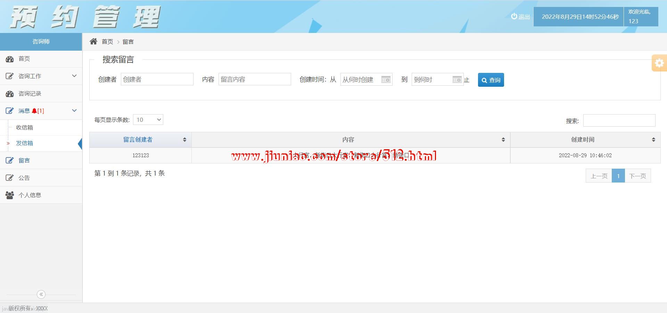
Task: Open the orange settings gear panel
Action: (659, 63)
